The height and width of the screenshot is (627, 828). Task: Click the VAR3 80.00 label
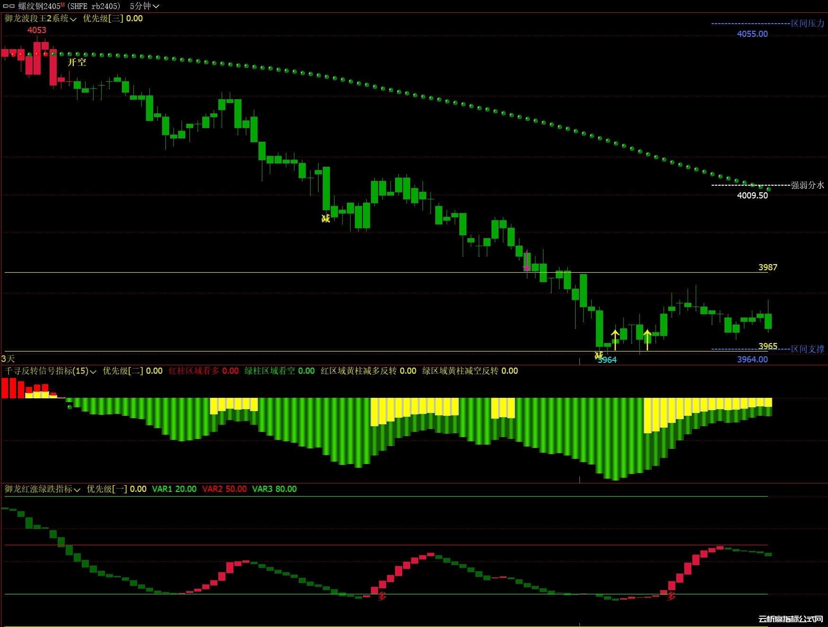pos(275,489)
